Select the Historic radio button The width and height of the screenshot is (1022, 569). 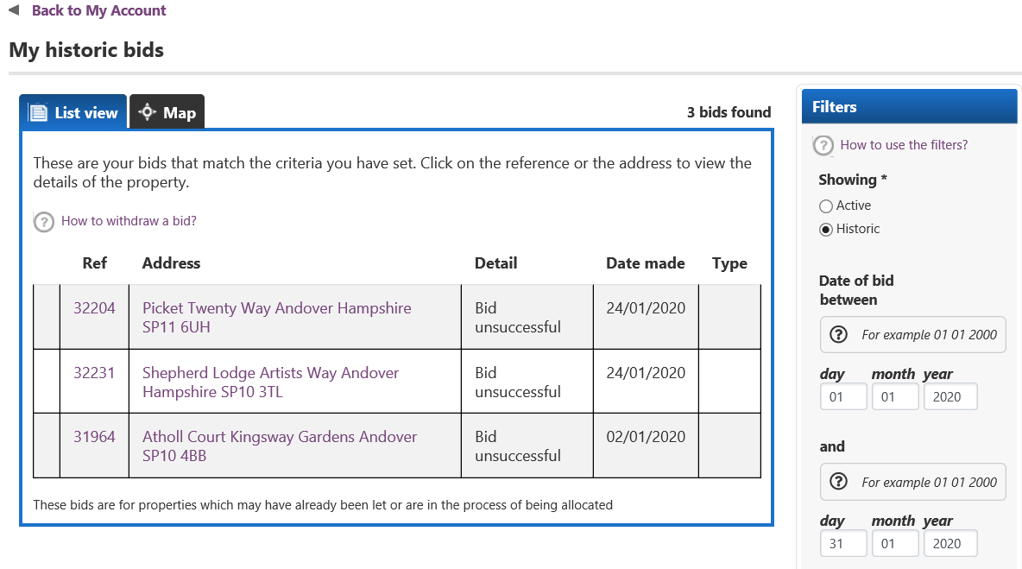coord(826,230)
